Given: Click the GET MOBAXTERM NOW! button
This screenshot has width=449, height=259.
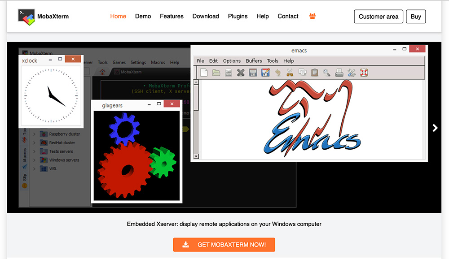Looking at the screenshot, I should (224, 245).
